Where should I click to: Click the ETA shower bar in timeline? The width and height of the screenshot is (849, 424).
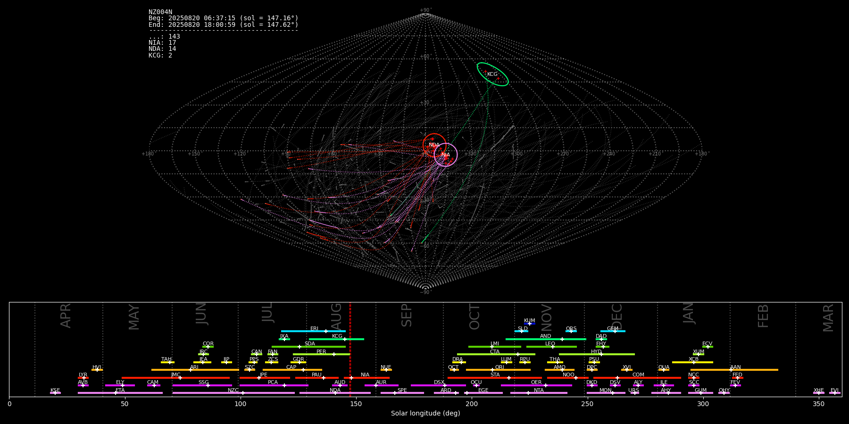(120, 393)
